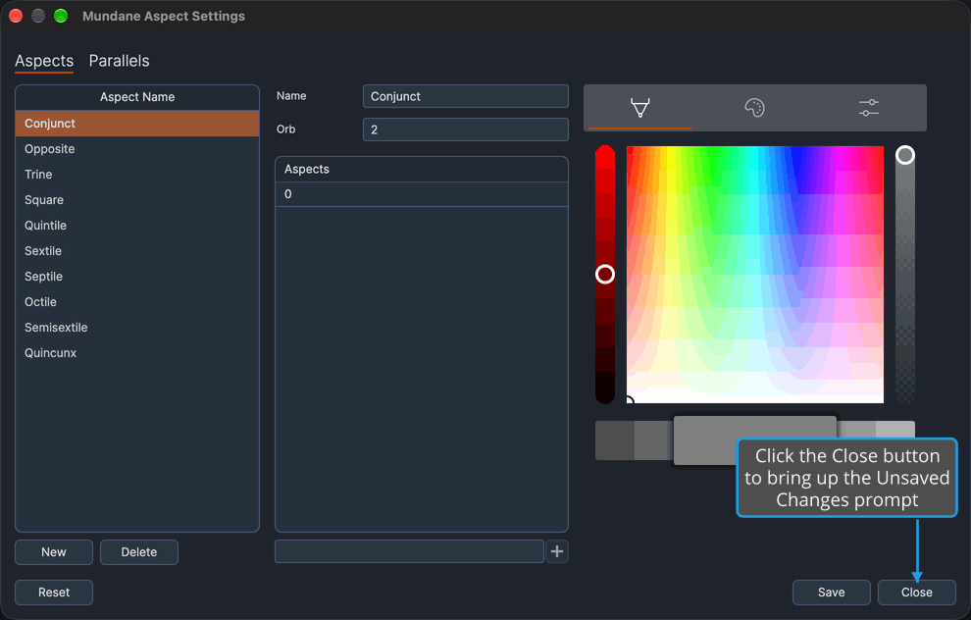Focus the Name field containing Conjunct

tap(466, 96)
